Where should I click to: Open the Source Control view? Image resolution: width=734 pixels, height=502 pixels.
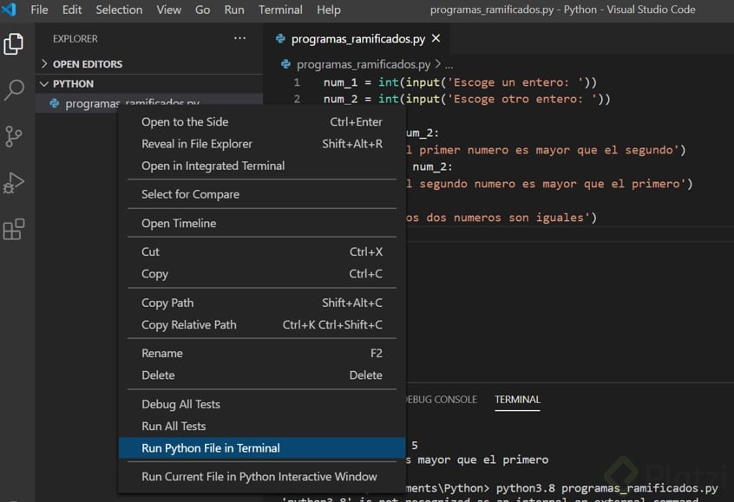click(x=14, y=136)
